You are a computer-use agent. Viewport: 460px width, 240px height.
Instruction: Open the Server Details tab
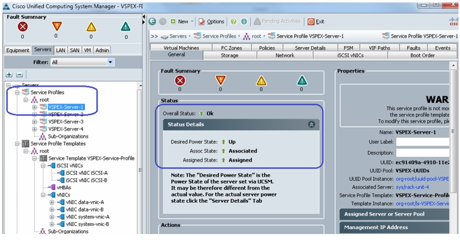coord(310,48)
